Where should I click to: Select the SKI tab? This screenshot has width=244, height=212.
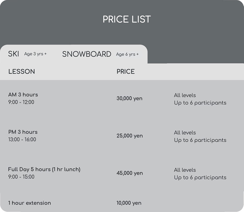14,54
